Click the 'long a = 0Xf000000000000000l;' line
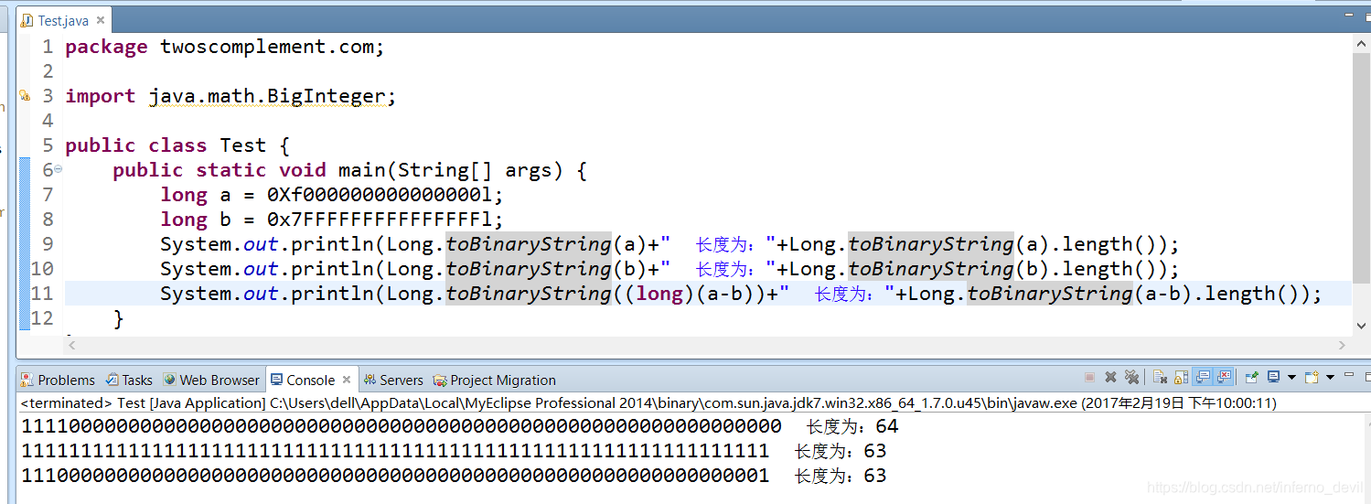This screenshot has height=504, width=1371. click(x=332, y=195)
